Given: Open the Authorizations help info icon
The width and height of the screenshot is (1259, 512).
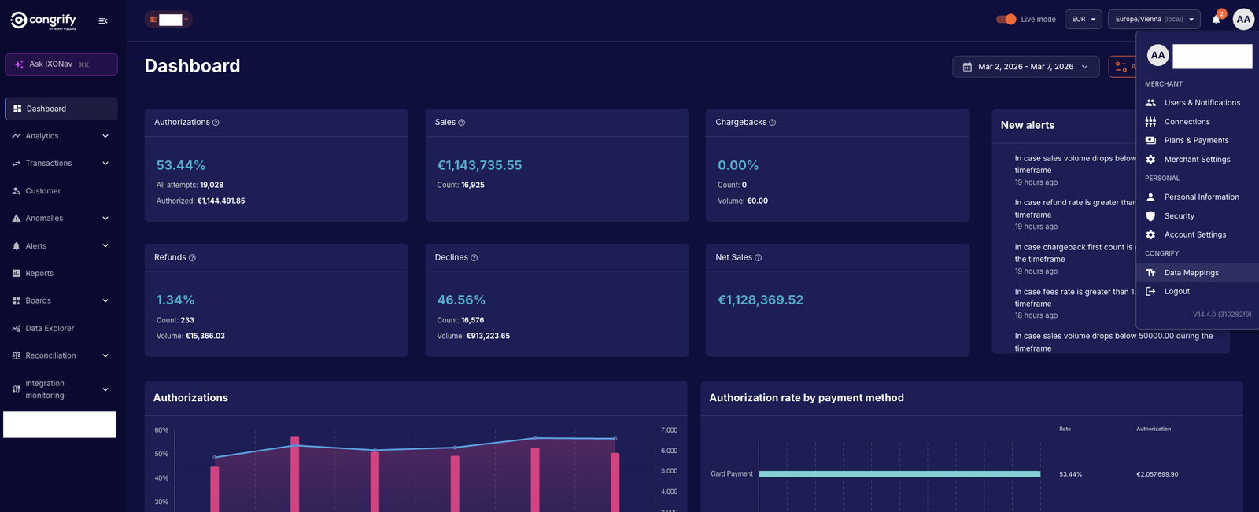Looking at the screenshot, I should point(216,123).
